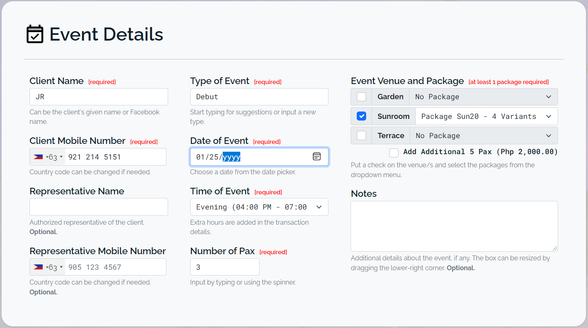Select the Representative Name text field

point(99,207)
